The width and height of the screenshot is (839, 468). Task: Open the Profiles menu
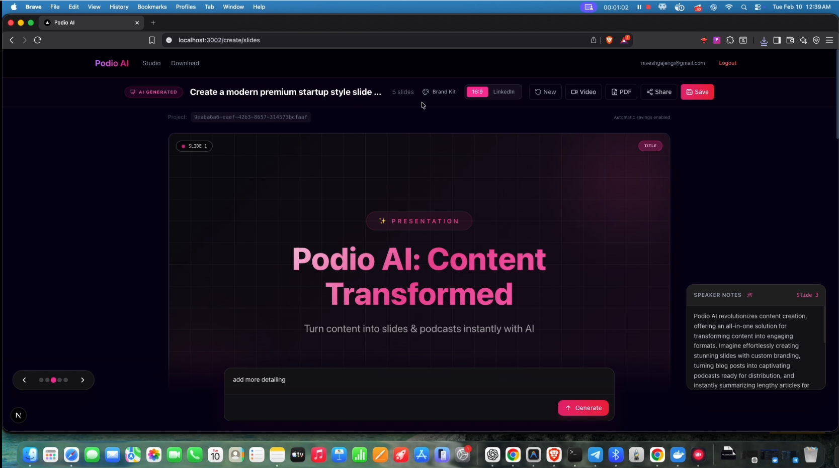[186, 7]
